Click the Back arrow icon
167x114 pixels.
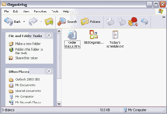[9, 22]
